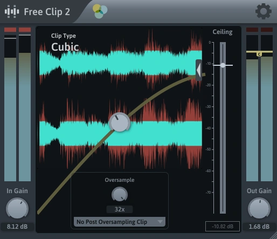
Task: Click the Oversample knob
Action: click(120, 195)
